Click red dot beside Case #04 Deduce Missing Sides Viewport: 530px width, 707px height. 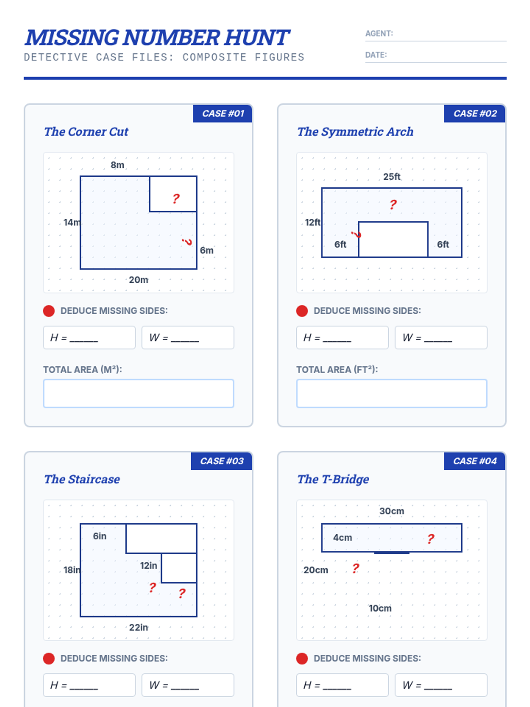[x=302, y=658]
